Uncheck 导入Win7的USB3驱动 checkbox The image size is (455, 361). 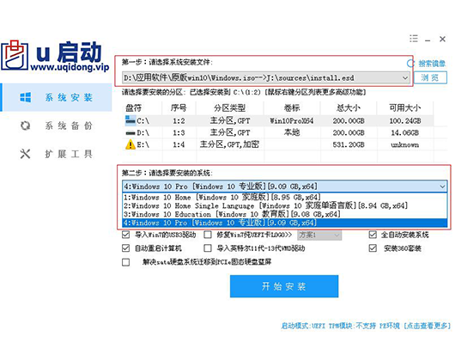click(x=125, y=235)
